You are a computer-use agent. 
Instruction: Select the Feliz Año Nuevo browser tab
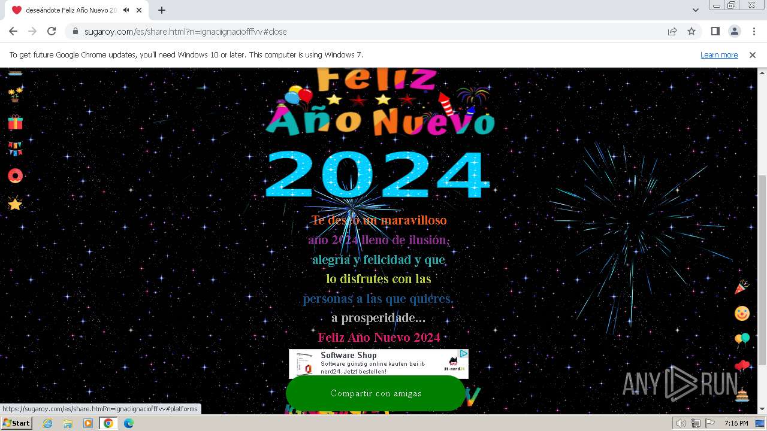pyautogui.click(x=77, y=10)
